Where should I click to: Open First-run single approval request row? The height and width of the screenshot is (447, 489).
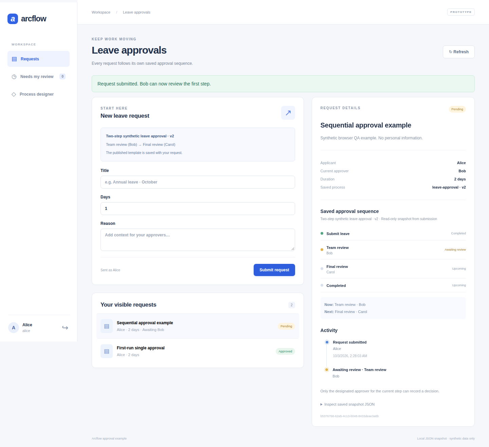[198, 351]
